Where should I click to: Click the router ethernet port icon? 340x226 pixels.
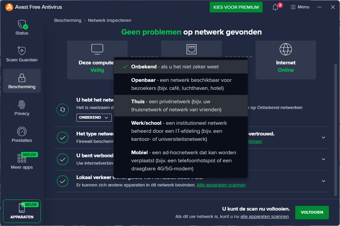[x=192, y=49]
